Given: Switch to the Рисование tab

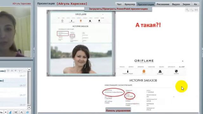Looking at the screenshot, I should (163, 4).
